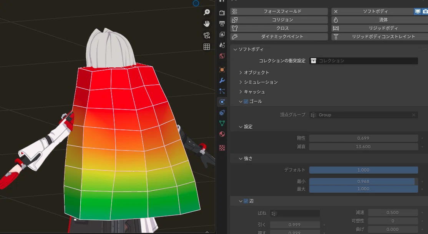Collapse the 設定 subpanel
The width and height of the screenshot is (428, 234).
click(241, 127)
